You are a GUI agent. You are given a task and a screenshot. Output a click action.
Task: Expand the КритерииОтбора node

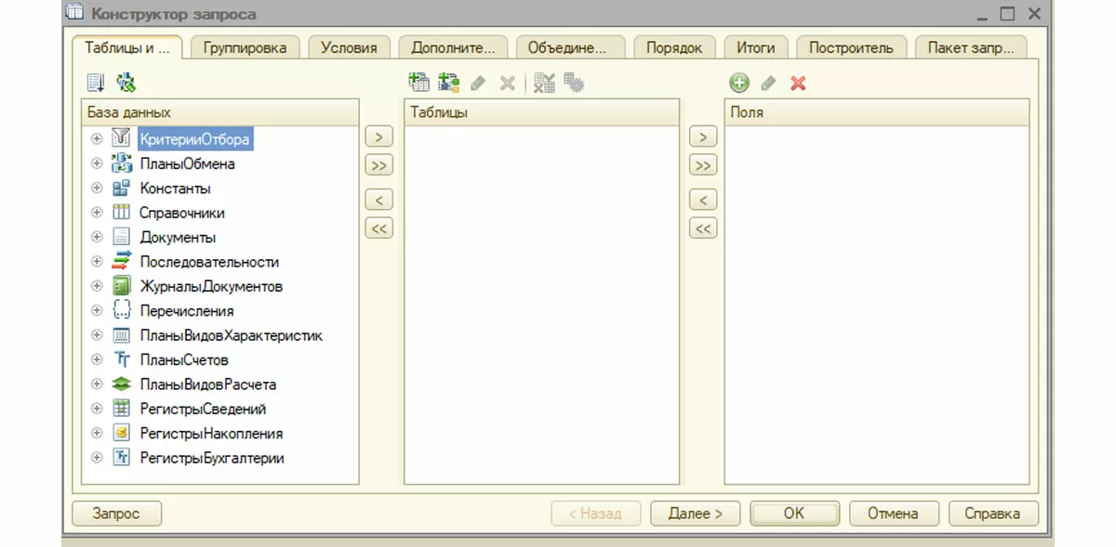click(96, 139)
